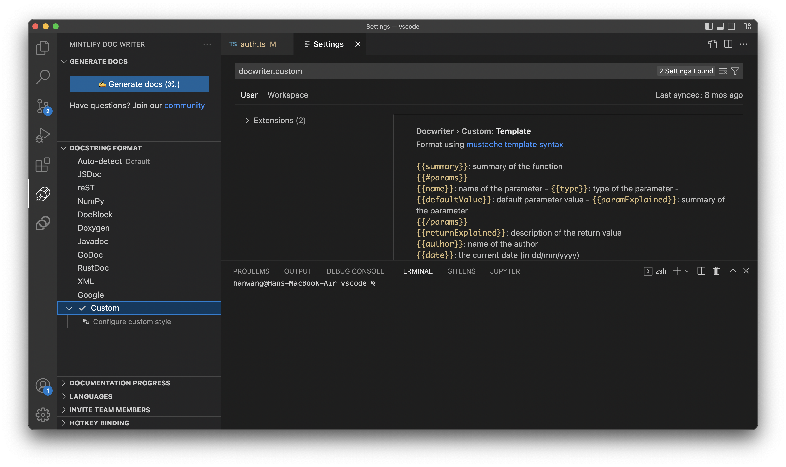Split the editor using the toolbar icon

pos(729,44)
